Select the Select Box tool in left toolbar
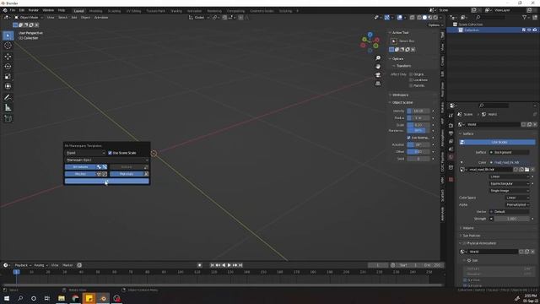 (8, 35)
